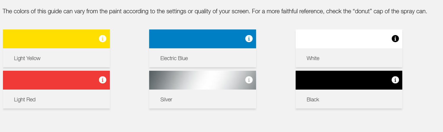Image resolution: width=443 pixels, height=132 pixels.
Task: Select the Light Red label text
Action: (x=25, y=100)
